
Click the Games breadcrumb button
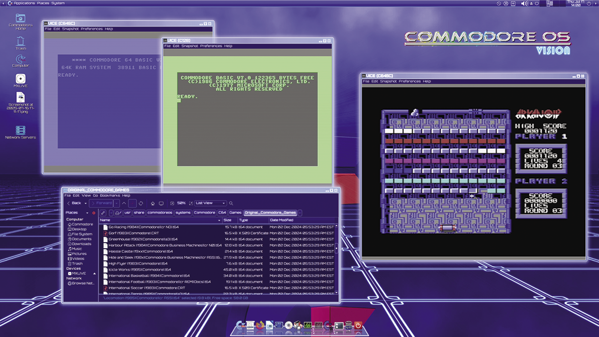pos(236,213)
